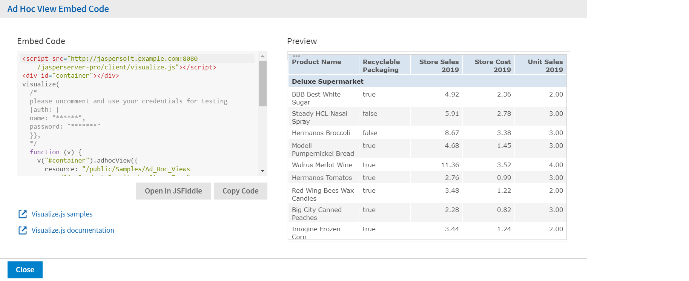Screen dimensions: 689x281
Task: Click the store sales value 11.36
Action: coord(450,165)
